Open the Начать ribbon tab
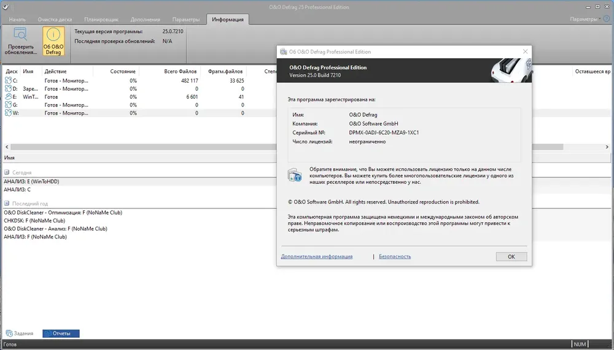Image resolution: width=614 pixels, height=350 pixels. point(17,19)
